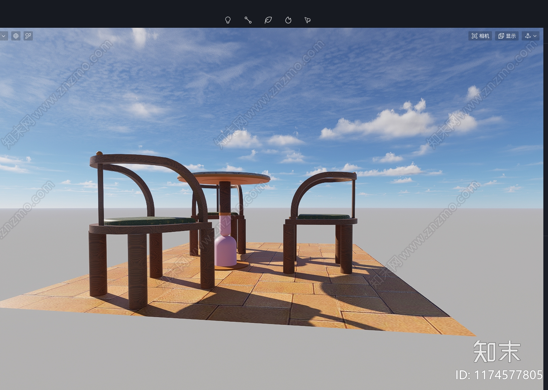Click the globe icon in viewport corner
The image size is (548, 390).
click(16, 36)
